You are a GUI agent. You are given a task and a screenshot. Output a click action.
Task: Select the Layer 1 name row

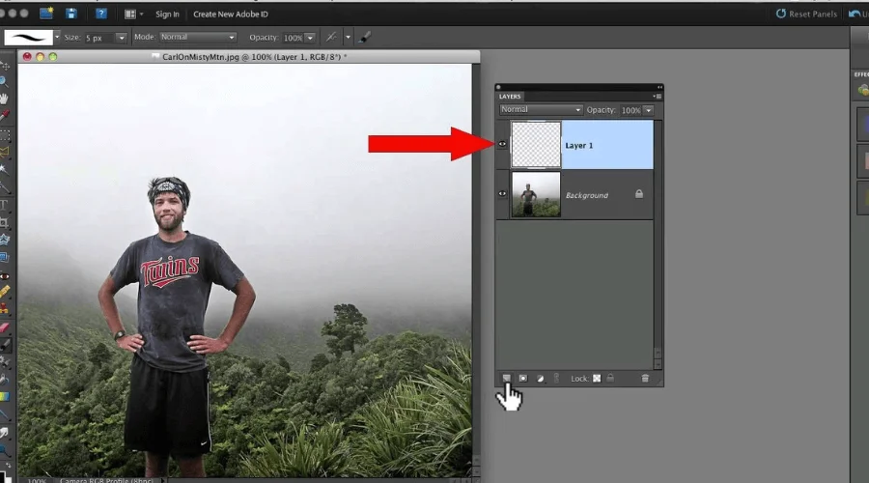click(607, 145)
